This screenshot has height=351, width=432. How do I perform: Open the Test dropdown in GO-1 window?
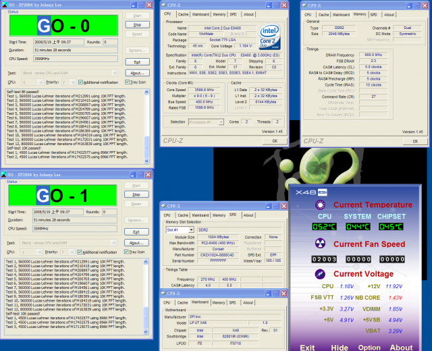[x=113, y=243]
